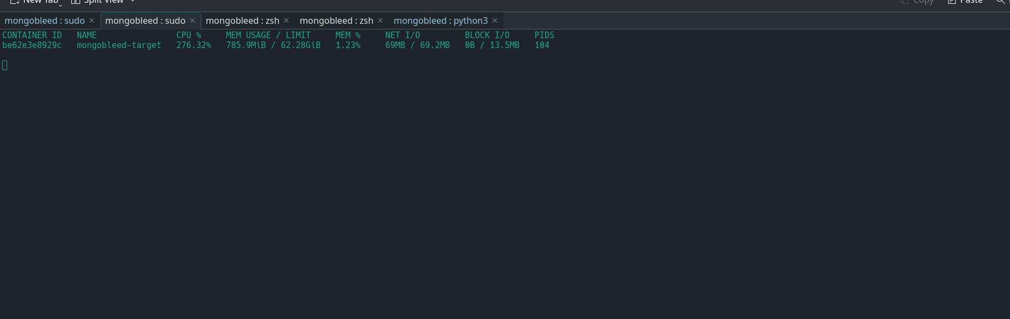Image resolution: width=1010 pixels, height=319 pixels.
Task: Select the active mongobleed : sudo tab
Action: coord(145,20)
